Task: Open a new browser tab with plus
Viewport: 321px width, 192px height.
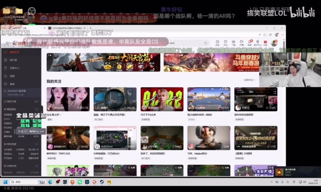Action: [x=91, y=28]
